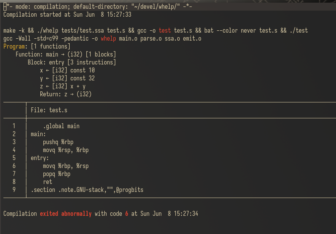Click the 'Compilation started at' line
Image resolution: width=336 pixels, height=234 pixels.
pyautogui.click(x=67, y=14)
